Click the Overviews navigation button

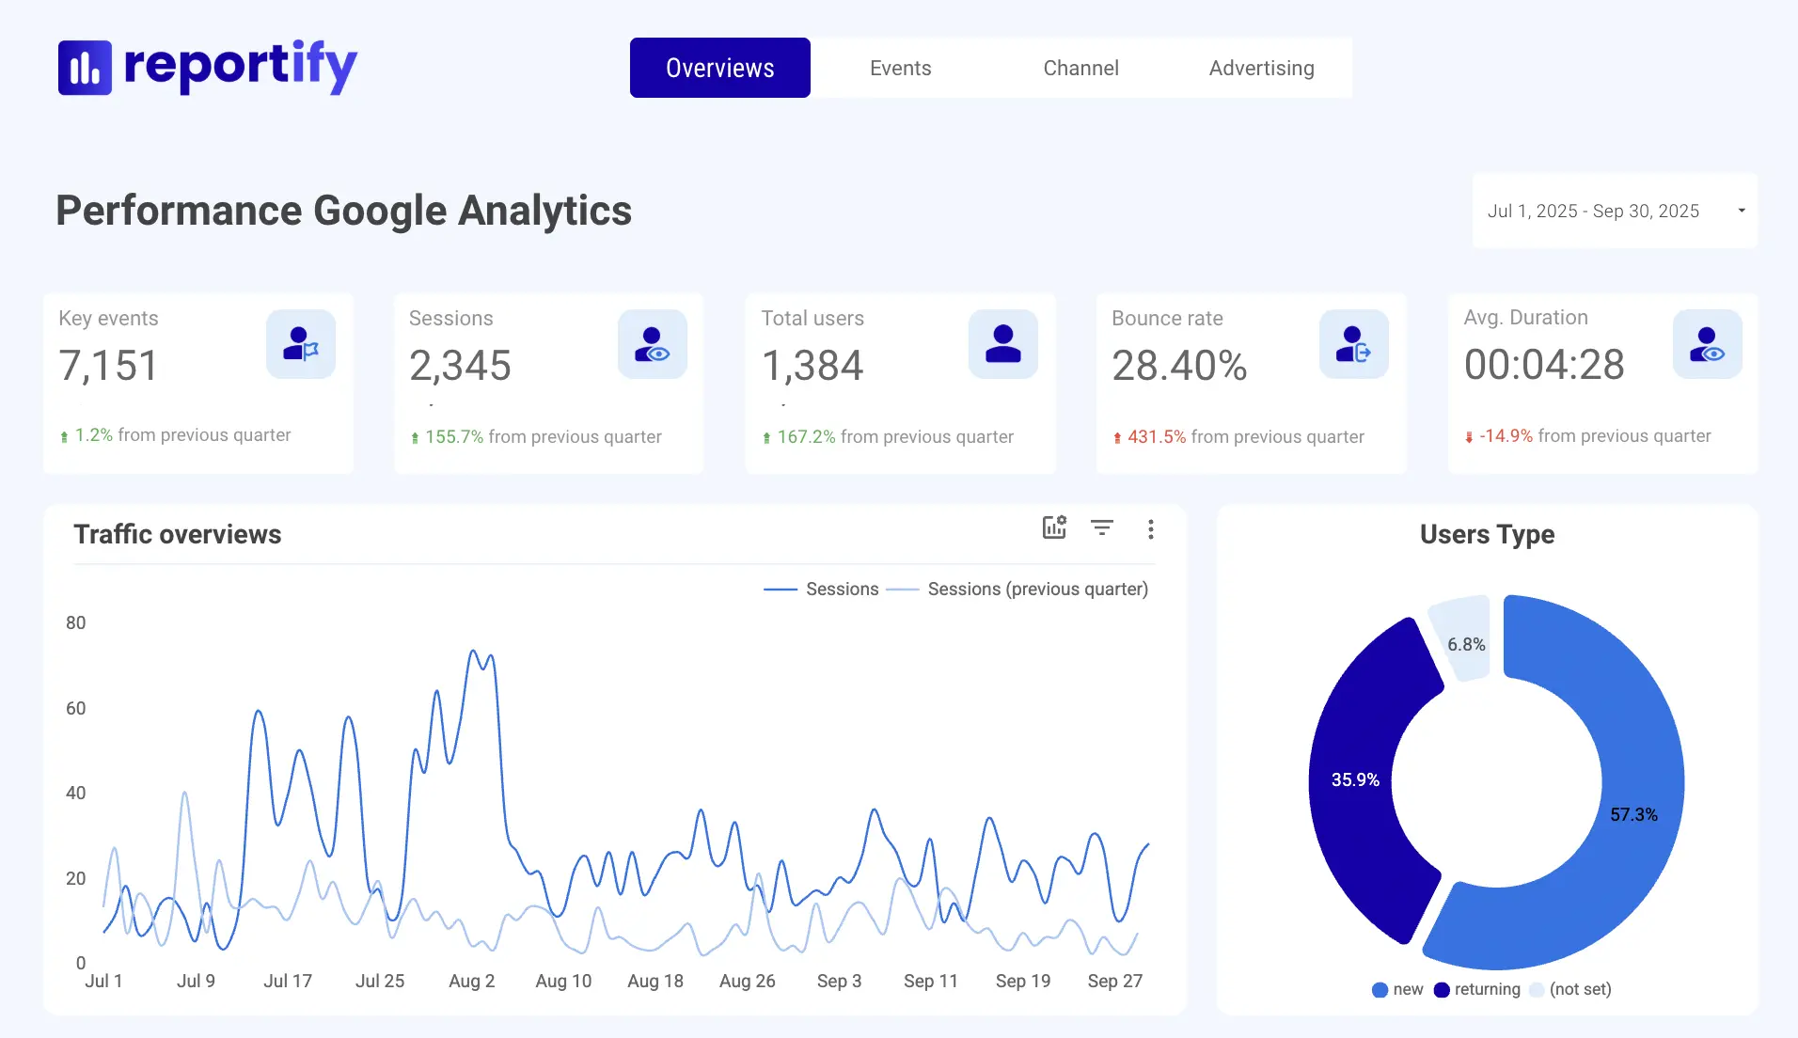coord(719,67)
